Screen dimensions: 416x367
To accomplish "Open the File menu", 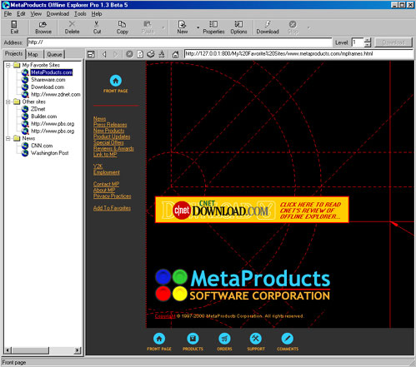I will [x=8, y=14].
